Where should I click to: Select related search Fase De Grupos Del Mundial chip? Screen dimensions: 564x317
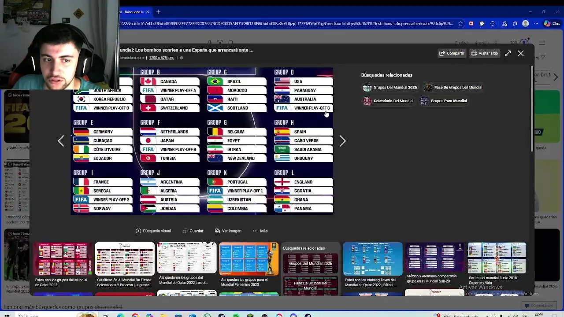[453, 87]
